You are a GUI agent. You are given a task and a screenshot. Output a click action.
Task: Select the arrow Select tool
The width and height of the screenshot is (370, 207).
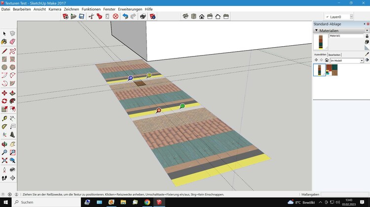[x=4, y=33]
